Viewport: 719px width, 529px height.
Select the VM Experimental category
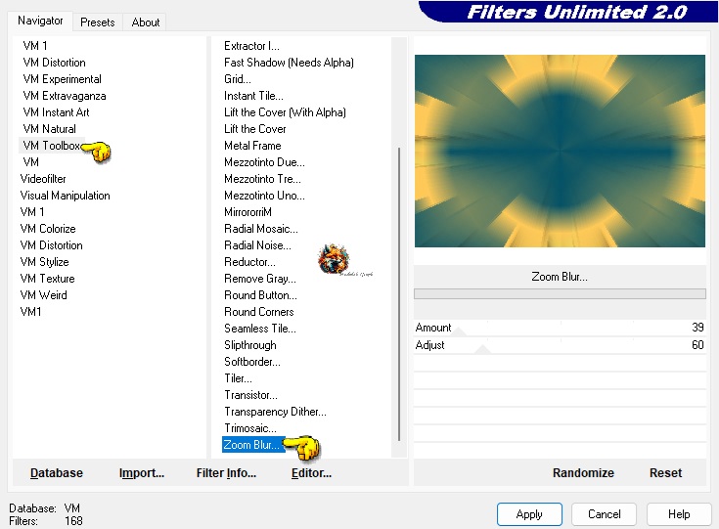pos(62,79)
